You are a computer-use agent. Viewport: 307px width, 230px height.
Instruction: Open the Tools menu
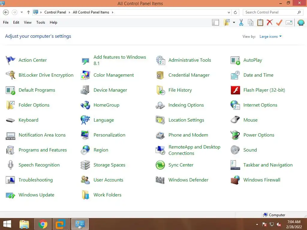click(x=40, y=22)
